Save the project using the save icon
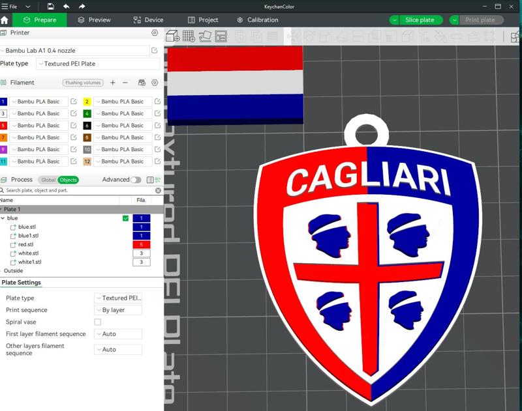 click(51, 7)
